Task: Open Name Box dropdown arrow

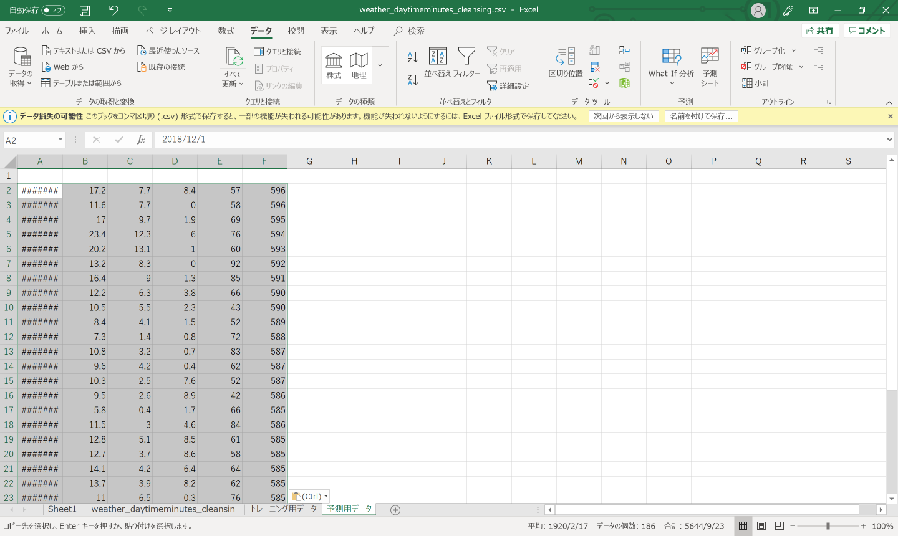Action: click(x=60, y=140)
